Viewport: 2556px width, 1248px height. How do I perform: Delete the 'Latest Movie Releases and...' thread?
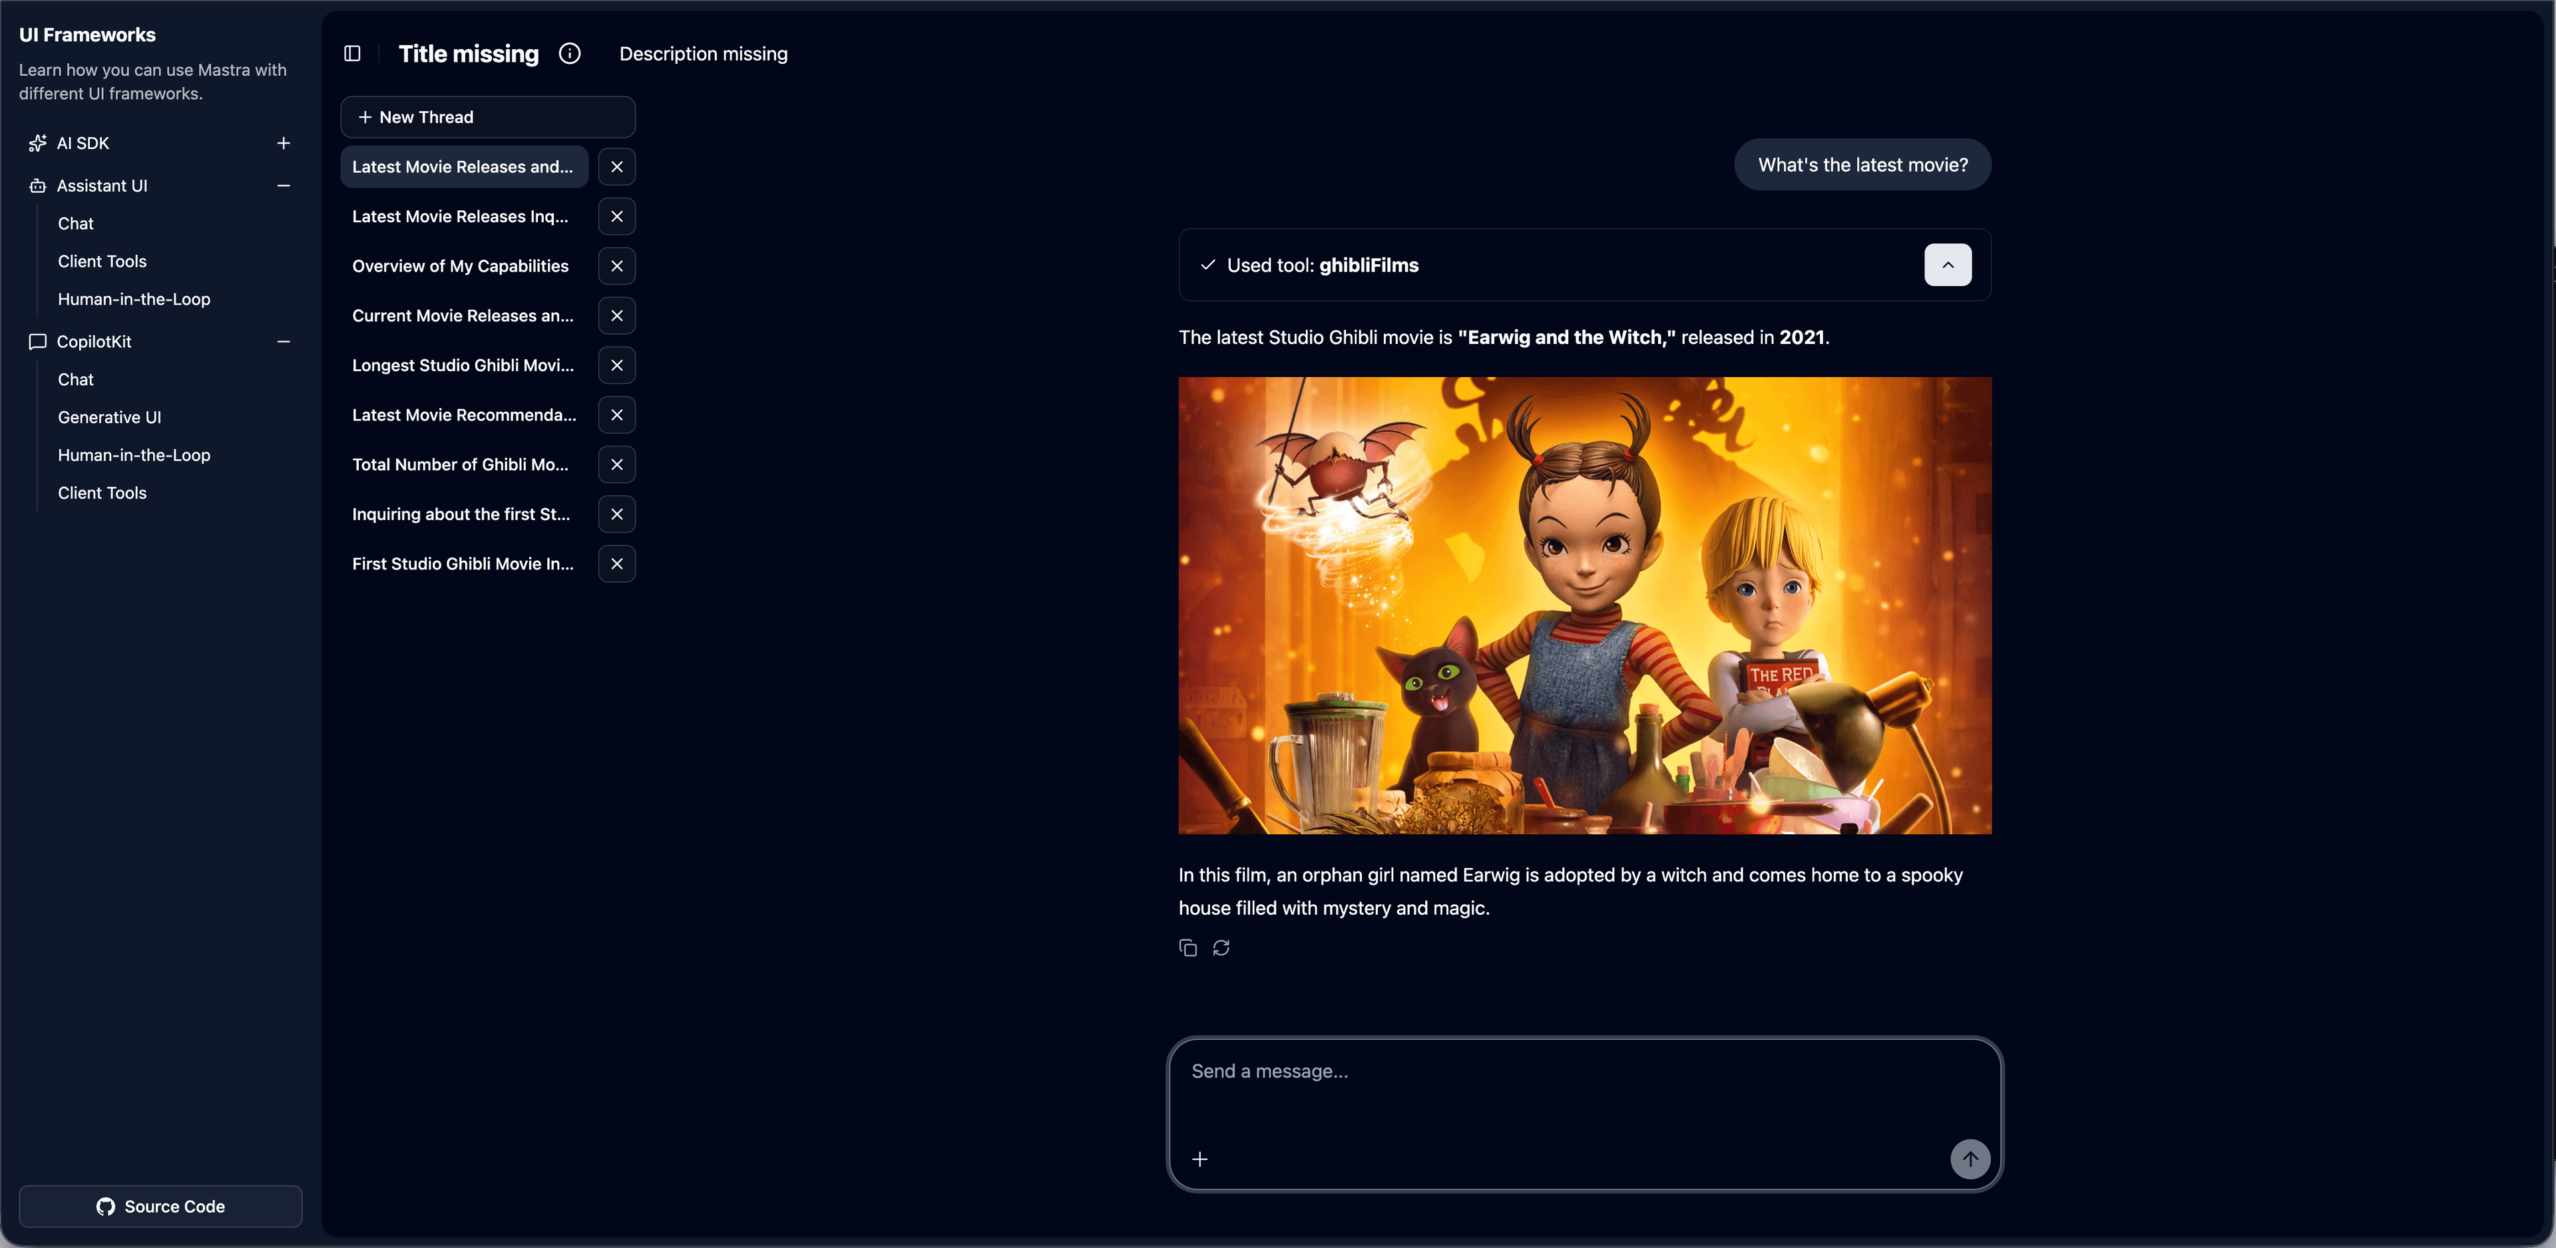617,167
